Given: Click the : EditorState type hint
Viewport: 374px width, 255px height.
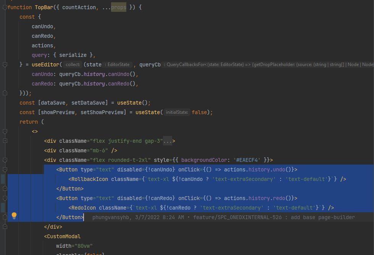Looking at the screenshot, I should (117, 65).
